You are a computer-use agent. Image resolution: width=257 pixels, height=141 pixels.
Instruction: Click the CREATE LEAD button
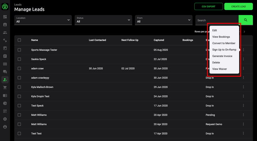(238, 6)
